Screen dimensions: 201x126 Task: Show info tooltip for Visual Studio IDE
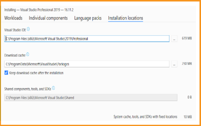(28, 29)
